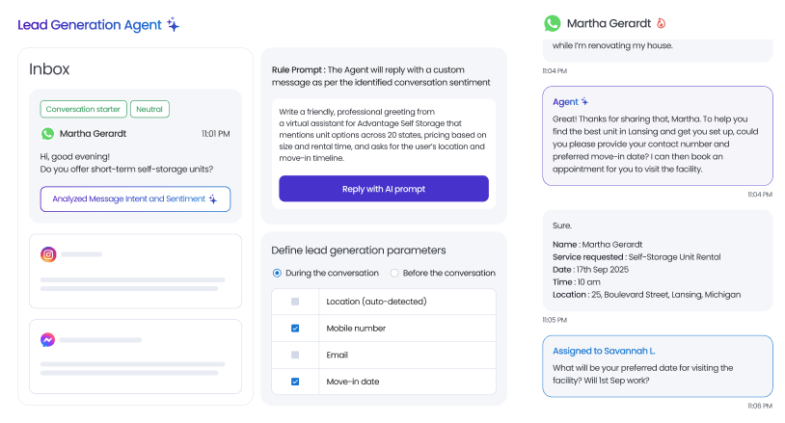The width and height of the screenshot is (785, 423).
Task: Click the WhatsApp icon next to Martha Gerardt in inbox
Action: (x=47, y=134)
